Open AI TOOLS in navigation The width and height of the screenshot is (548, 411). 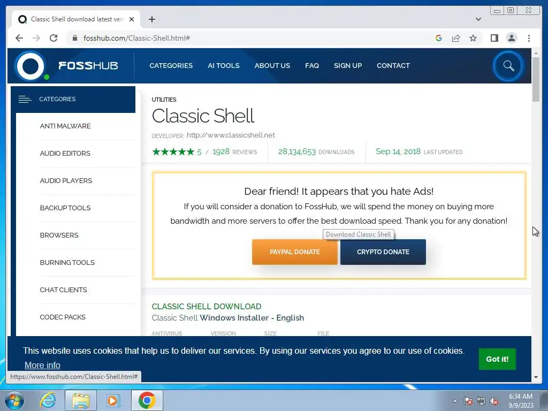[x=224, y=66]
